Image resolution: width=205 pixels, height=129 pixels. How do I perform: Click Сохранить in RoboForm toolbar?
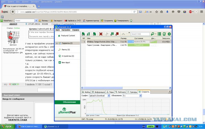coord(107,21)
